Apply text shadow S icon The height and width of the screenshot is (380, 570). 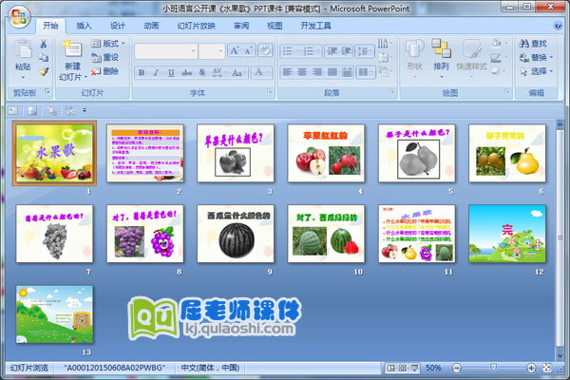tap(202, 72)
